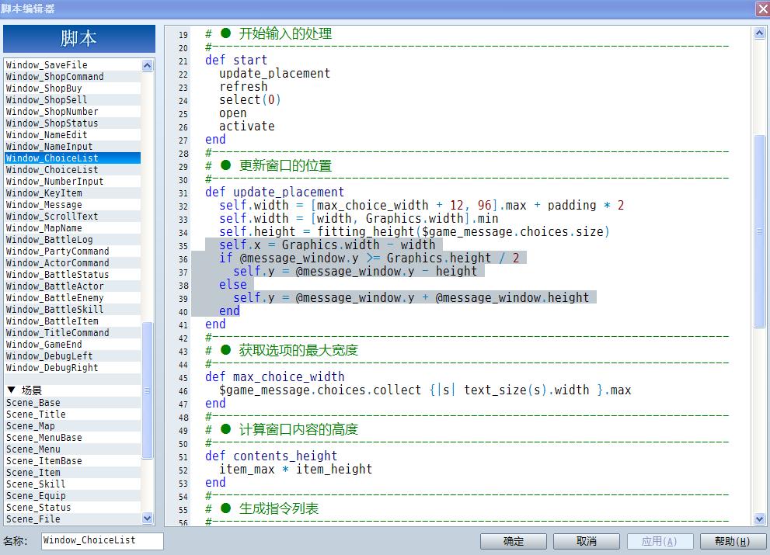
Task: Select Window_ShopCommand script
Action: tap(73, 77)
